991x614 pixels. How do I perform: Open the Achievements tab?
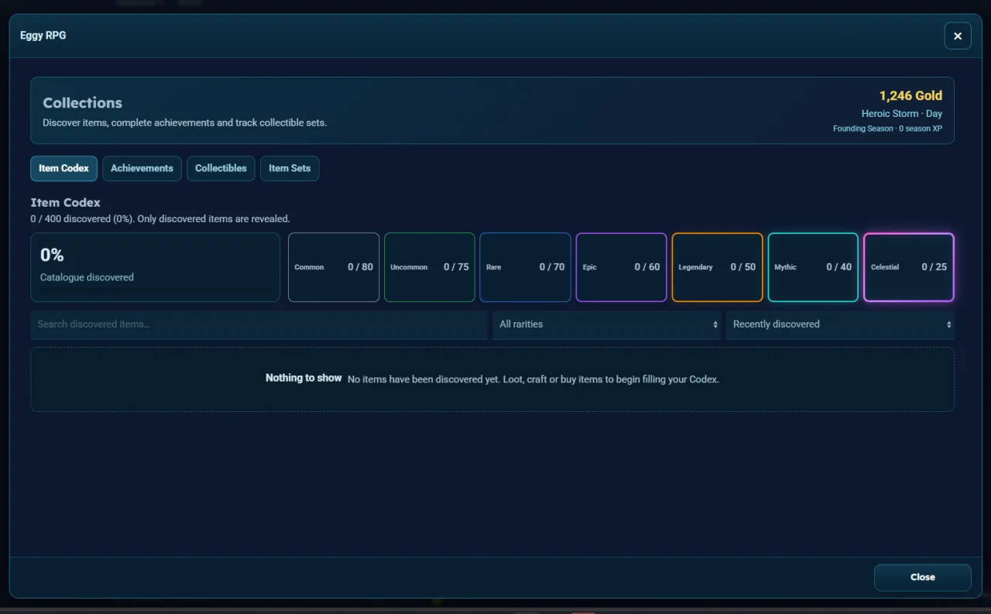(x=142, y=168)
